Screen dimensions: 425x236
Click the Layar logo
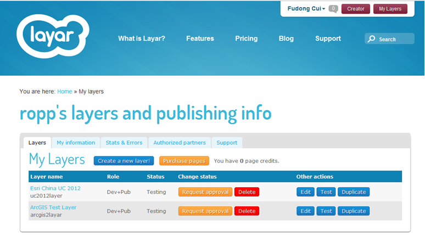pyautogui.click(x=53, y=36)
